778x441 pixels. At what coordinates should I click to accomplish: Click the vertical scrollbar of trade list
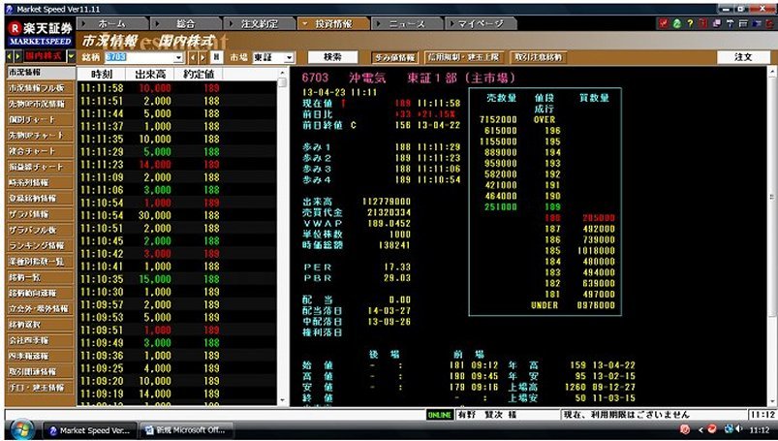(282, 242)
